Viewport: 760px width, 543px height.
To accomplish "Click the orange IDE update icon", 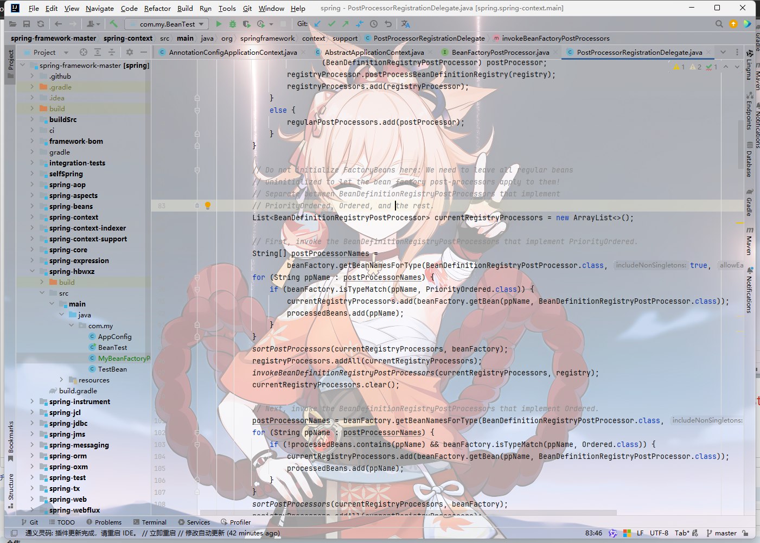I will (x=733, y=24).
